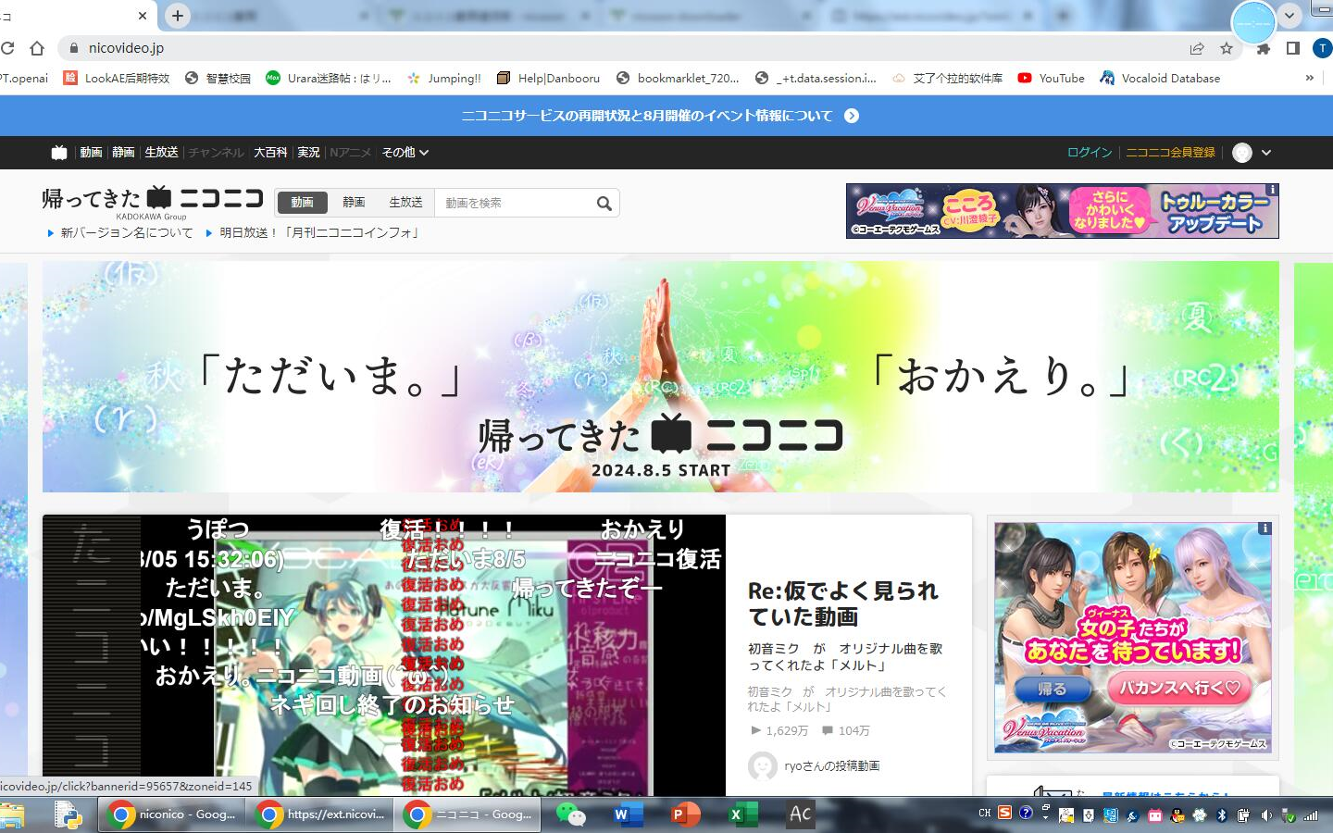Open 智慧校园 bookmark
This screenshot has width=1333, height=833.
[218, 78]
